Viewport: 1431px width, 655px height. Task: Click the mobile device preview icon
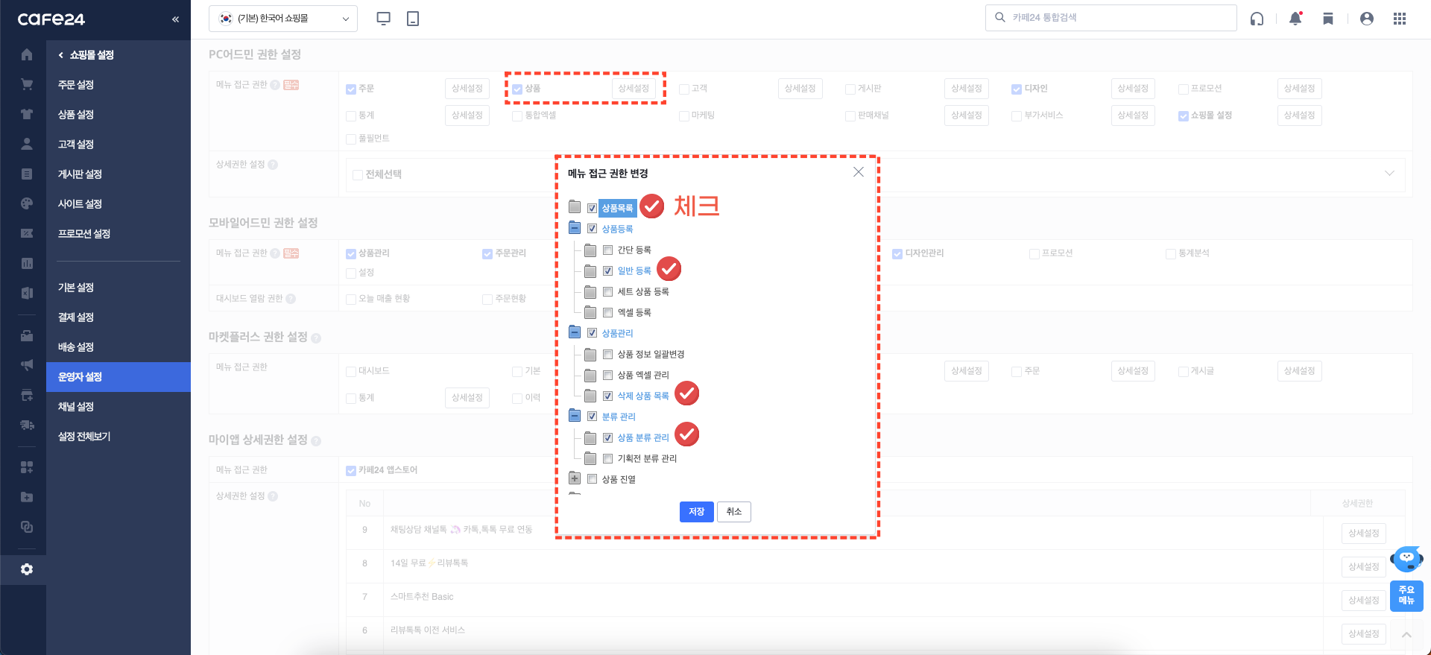(x=413, y=19)
